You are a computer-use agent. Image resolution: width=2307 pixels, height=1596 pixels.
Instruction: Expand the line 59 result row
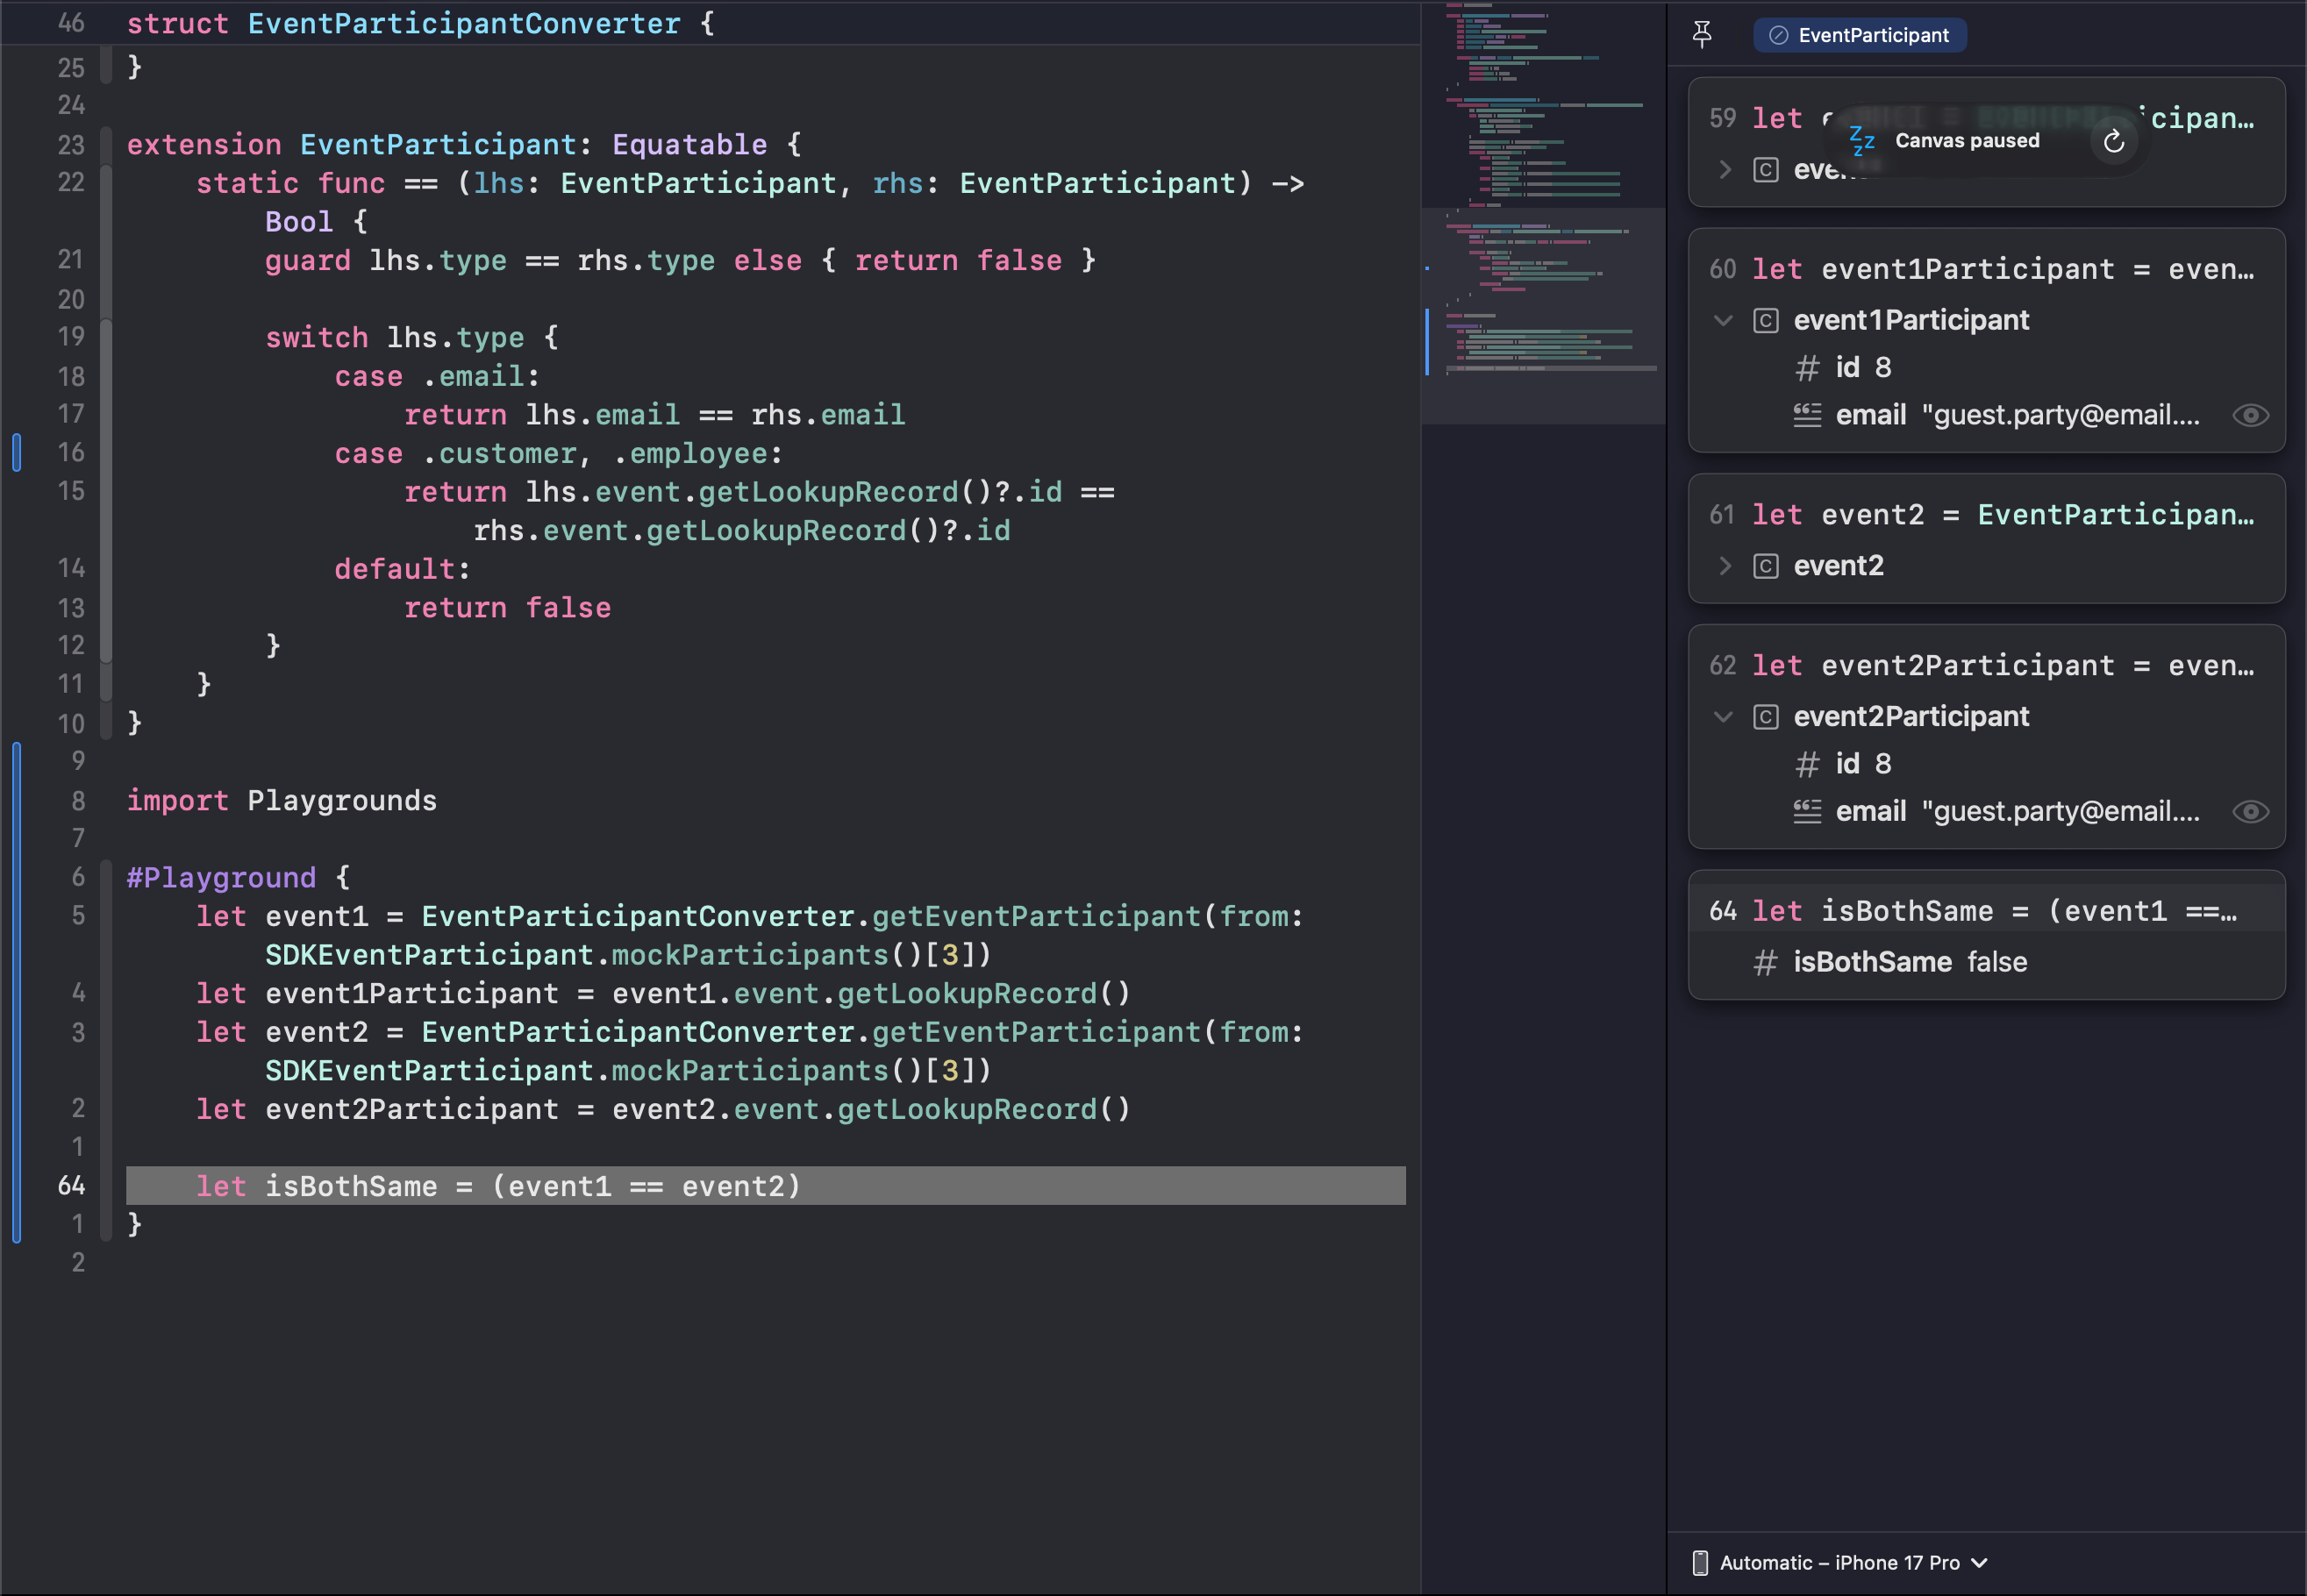[x=1724, y=170]
